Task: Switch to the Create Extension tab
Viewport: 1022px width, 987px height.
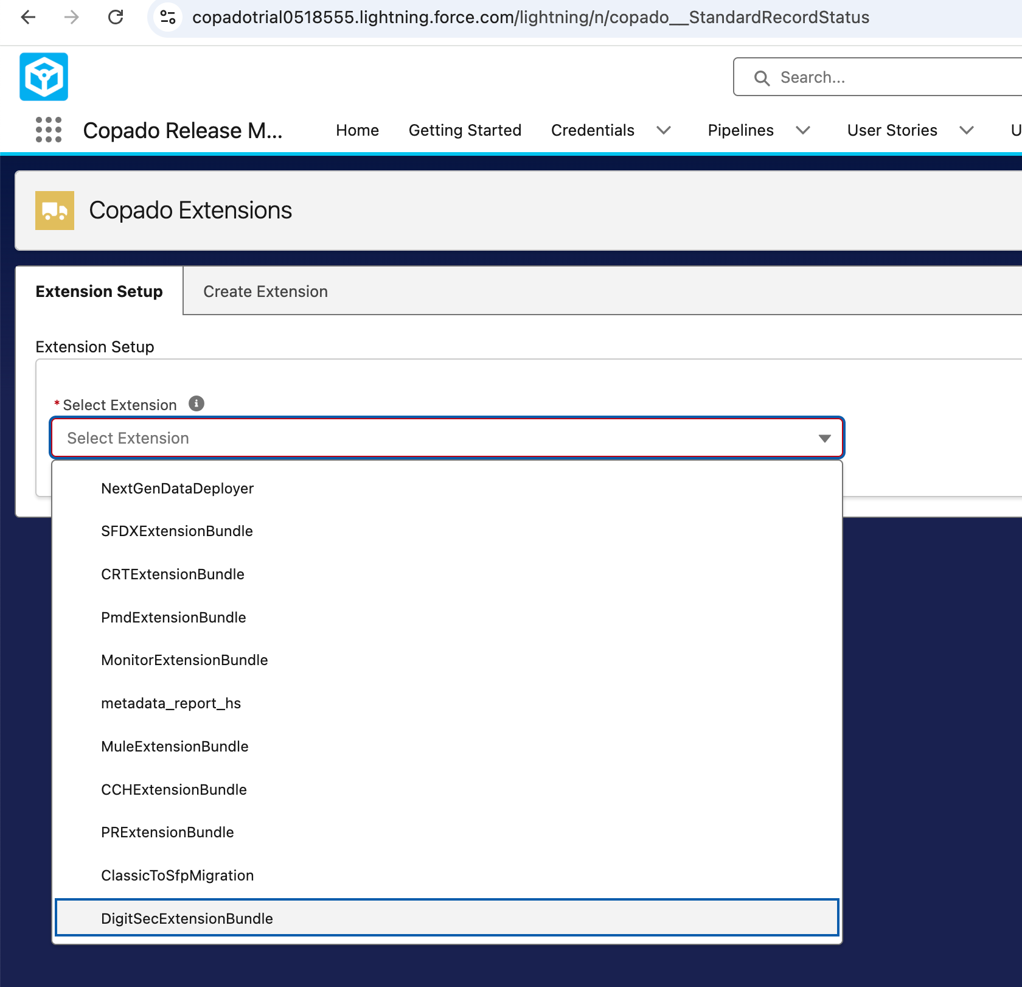Action: click(x=265, y=291)
